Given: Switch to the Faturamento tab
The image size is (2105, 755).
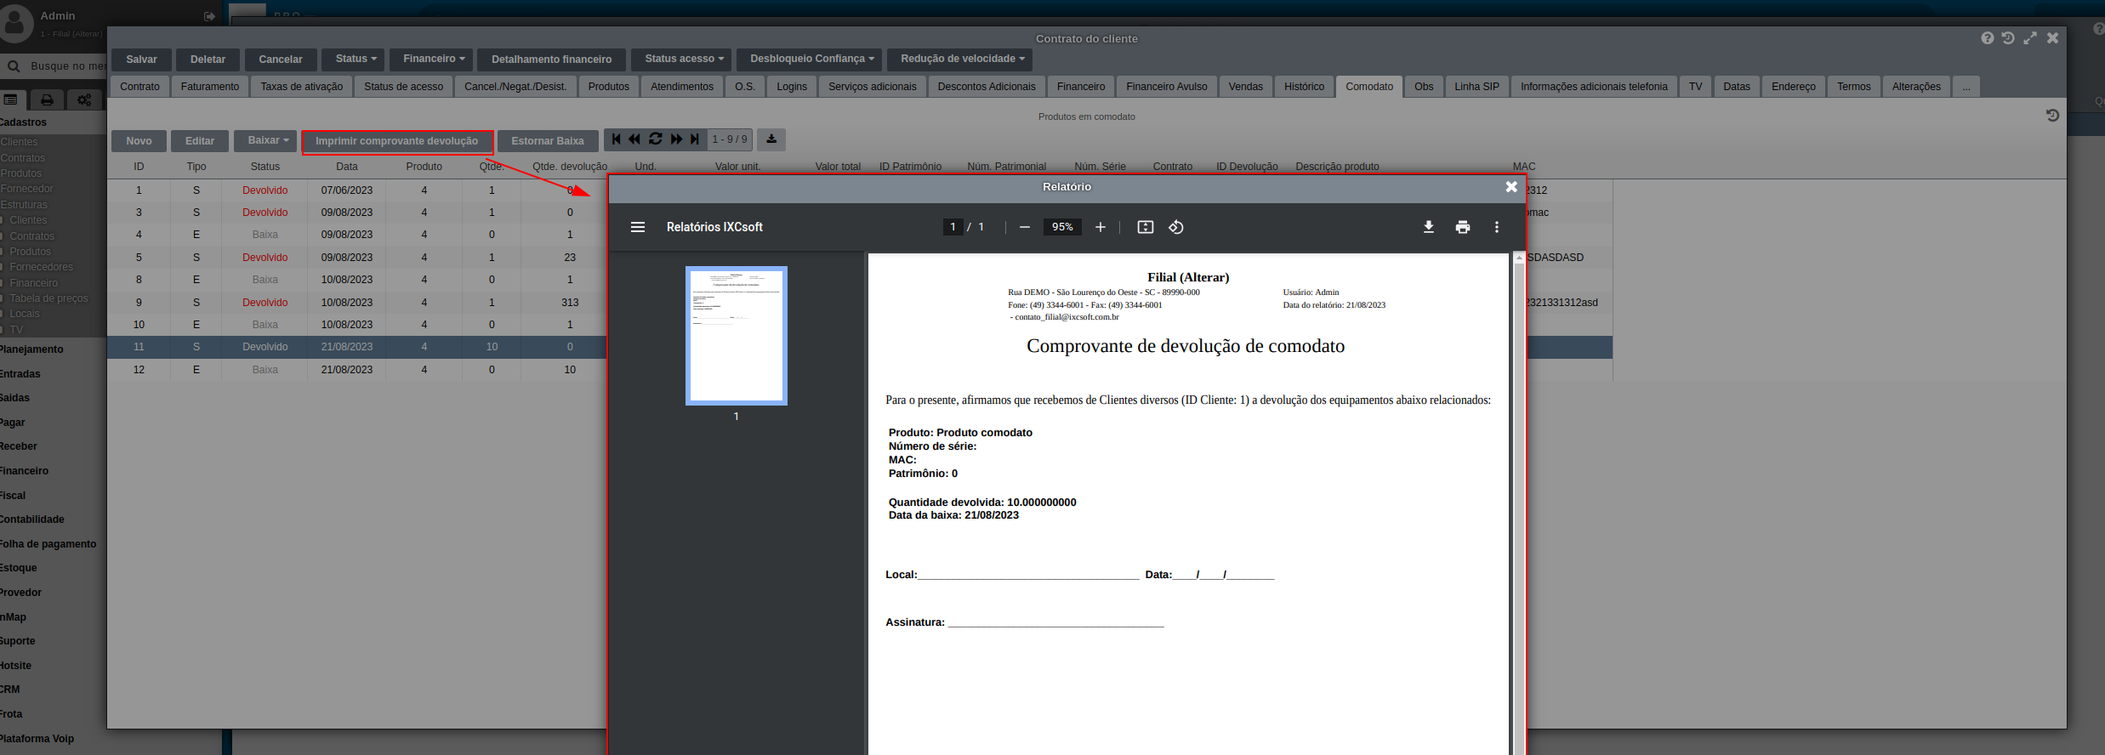Looking at the screenshot, I should [x=210, y=87].
